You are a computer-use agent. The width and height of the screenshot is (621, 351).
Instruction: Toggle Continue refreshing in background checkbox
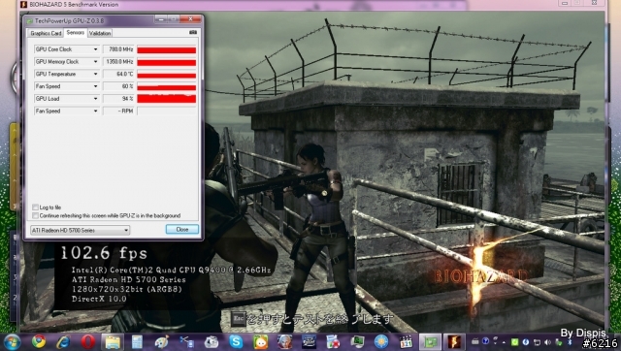click(x=35, y=215)
